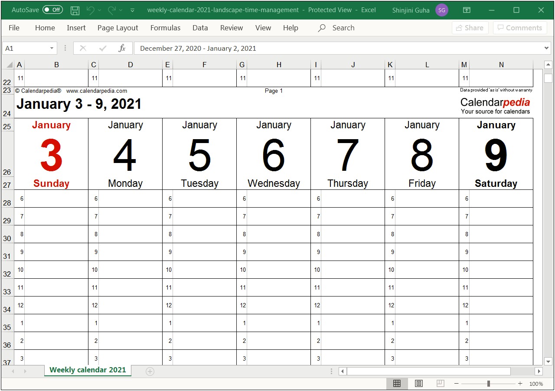Screen dimensions: 555x391
Task: Click vertical scrollbar down arrow
Action: [548, 361]
